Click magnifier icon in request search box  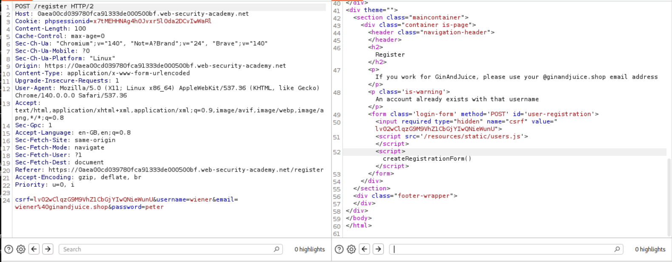277,249
